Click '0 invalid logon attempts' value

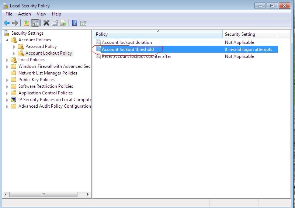[x=248, y=49]
